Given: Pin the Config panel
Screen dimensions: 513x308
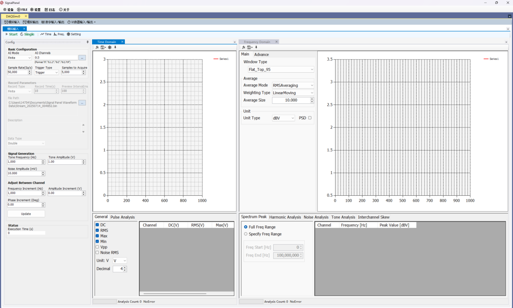Looking at the screenshot, I should pos(87,42).
